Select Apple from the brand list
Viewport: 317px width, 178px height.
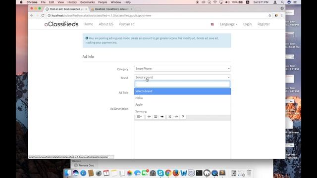click(182, 104)
